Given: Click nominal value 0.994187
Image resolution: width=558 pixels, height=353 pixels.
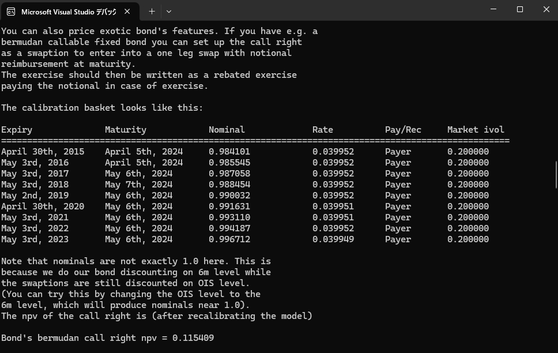Looking at the screenshot, I should point(229,228).
